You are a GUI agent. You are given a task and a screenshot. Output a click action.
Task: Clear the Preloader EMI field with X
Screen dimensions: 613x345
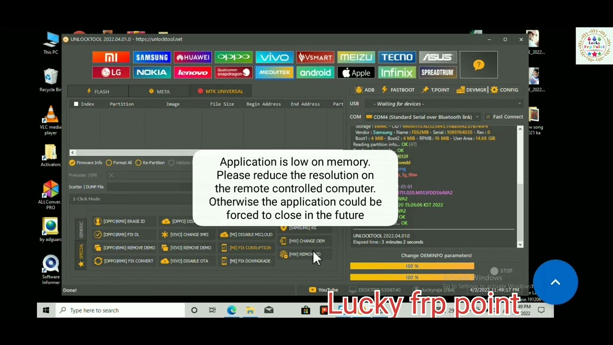point(111,175)
